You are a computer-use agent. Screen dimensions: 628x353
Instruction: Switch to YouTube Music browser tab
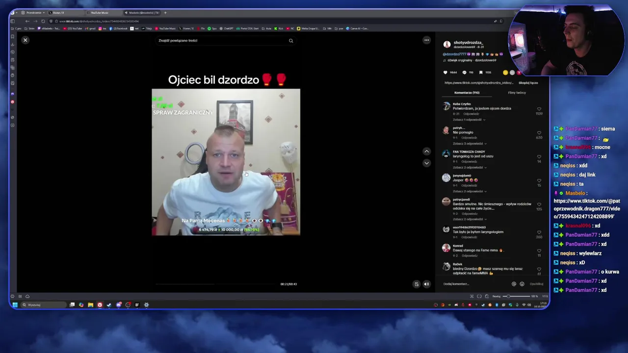[x=103, y=13]
